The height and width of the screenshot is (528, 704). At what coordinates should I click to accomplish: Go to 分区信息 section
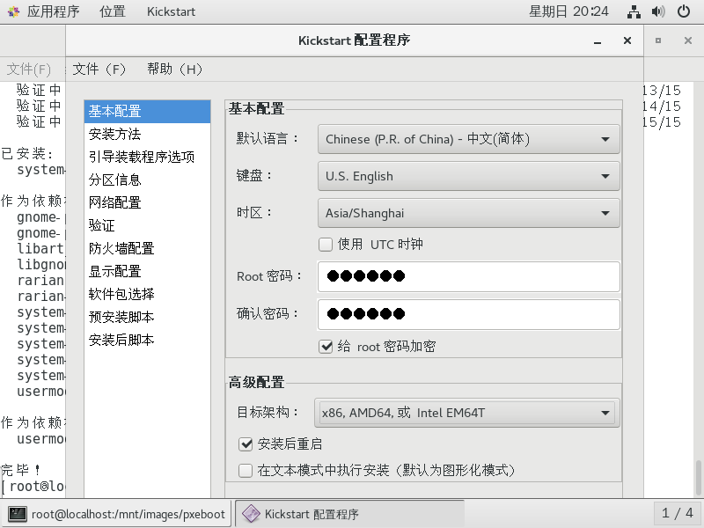[147, 180]
